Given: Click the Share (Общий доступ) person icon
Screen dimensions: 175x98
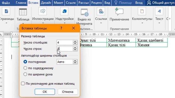Looking at the screenshot, I should click(149, 3).
